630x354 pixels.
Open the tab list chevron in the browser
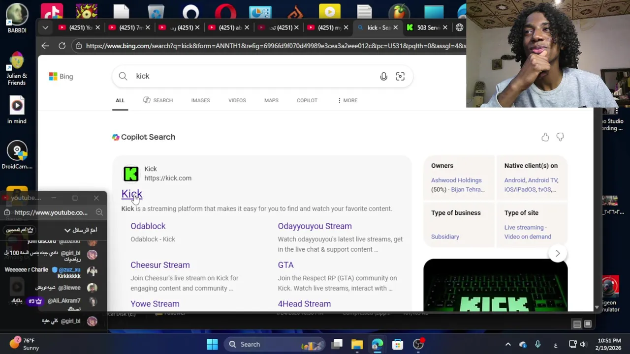pyautogui.click(x=45, y=28)
